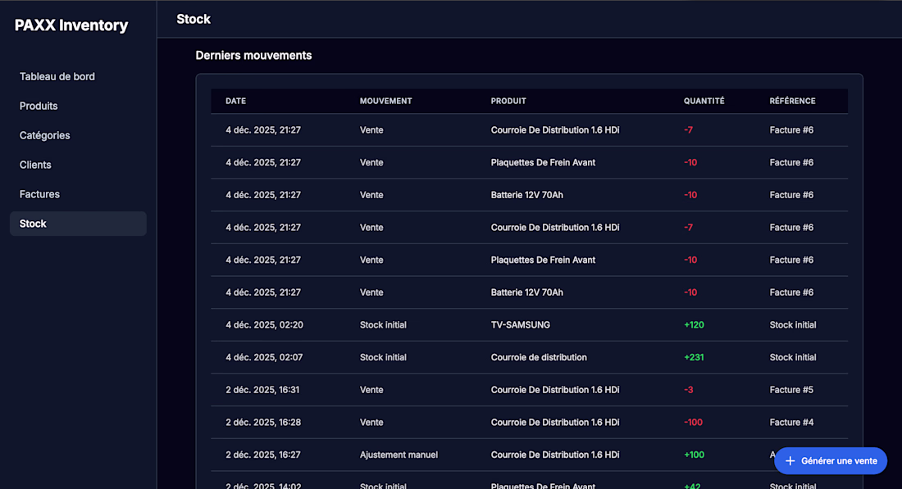902x489 pixels.
Task: Go to the Produits page
Action: tap(39, 106)
